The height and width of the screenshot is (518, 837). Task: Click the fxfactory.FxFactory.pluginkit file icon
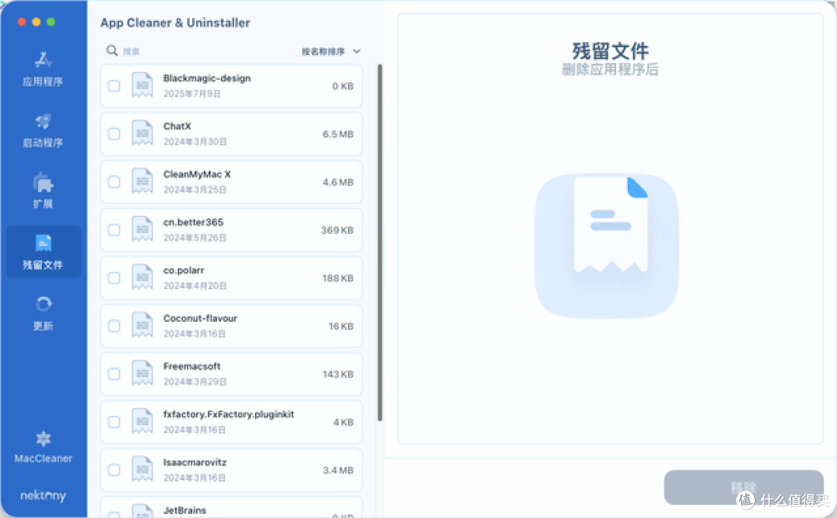142,422
